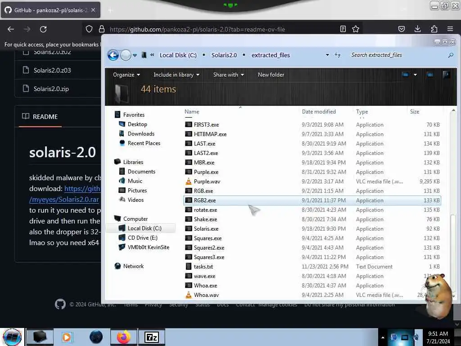Viewport: 461px width, 346px height.
Task: Open address bar previous locations dropdown
Action: (327, 55)
